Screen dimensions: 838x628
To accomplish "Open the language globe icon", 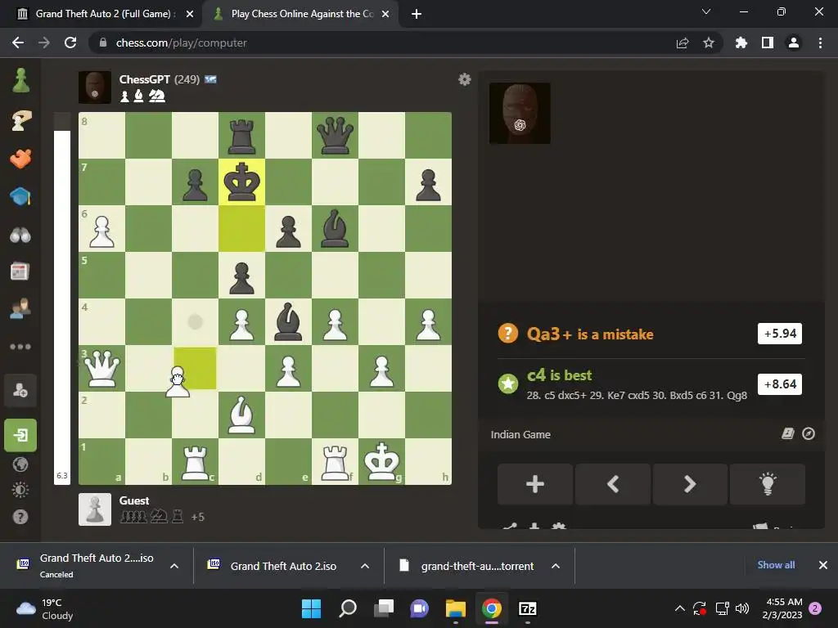I will click(20, 464).
